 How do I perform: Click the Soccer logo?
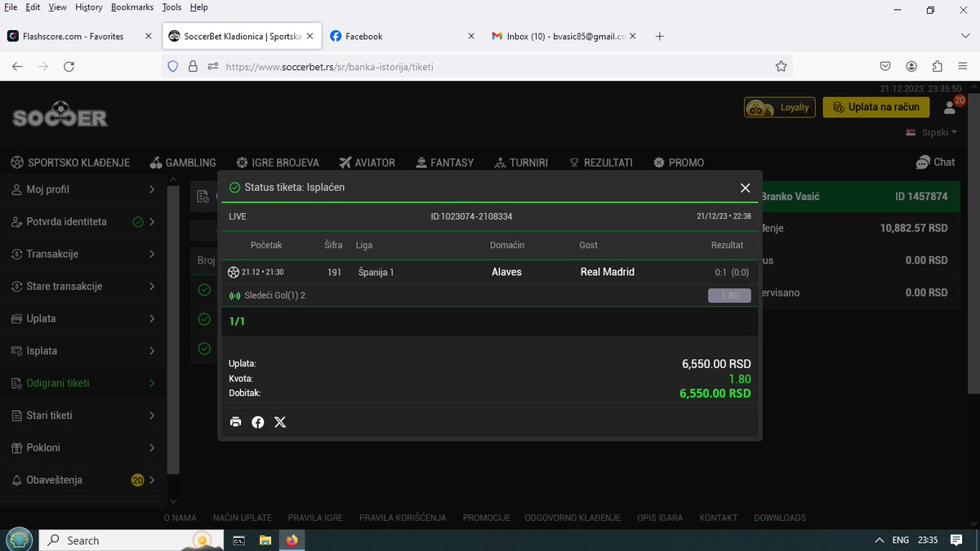60,114
